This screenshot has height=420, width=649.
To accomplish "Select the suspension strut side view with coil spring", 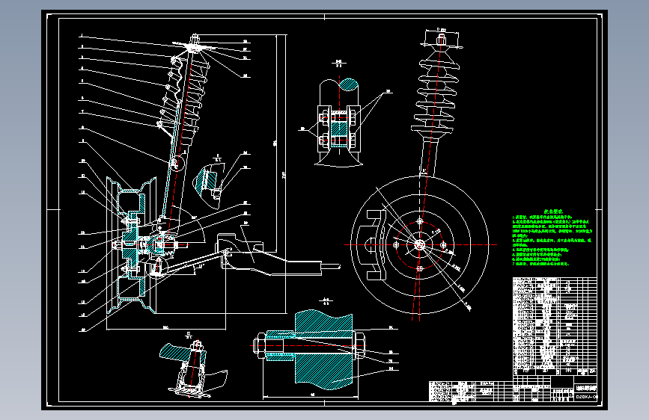I will point(438,103).
